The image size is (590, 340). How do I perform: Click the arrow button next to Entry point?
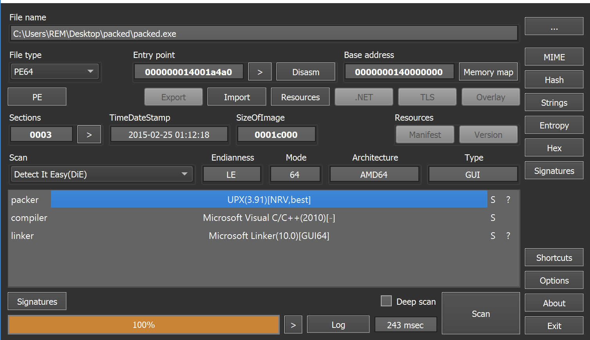[260, 72]
